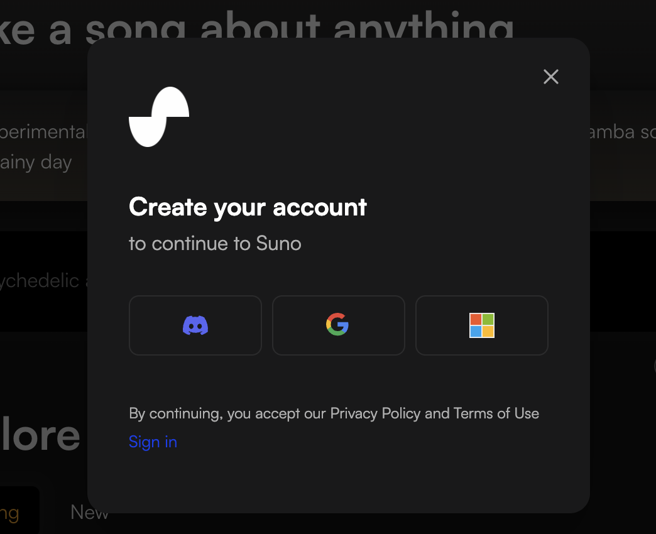Continue with the Discord logo button
656x534 pixels.
(x=195, y=325)
